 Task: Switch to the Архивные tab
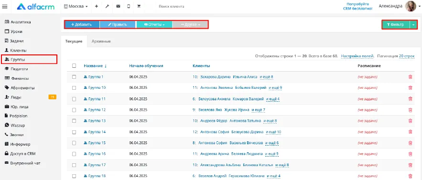(101, 42)
